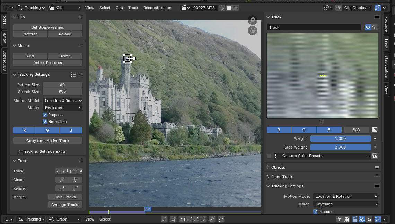Open the Match Keyframe dropdown in left panel
Viewport: 395px width, 224px height.
click(x=62, y=107)
